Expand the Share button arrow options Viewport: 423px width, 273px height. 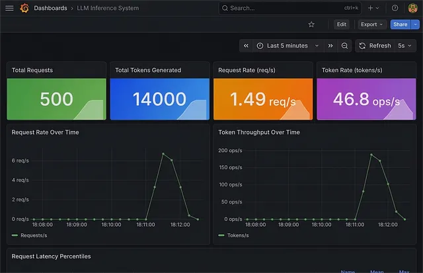tap(415, 24)
